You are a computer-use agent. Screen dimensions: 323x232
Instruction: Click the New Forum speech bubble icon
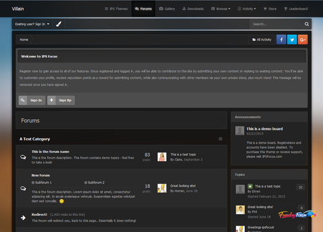coord(23,188)
